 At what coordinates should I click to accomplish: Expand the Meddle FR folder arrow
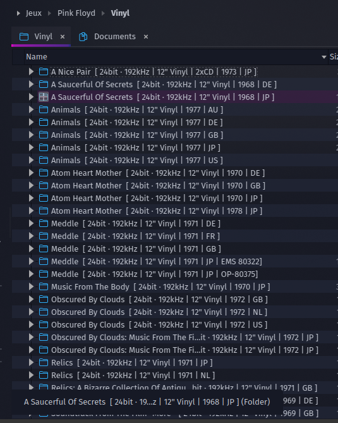pyautogui.click(x=31, y=236)
